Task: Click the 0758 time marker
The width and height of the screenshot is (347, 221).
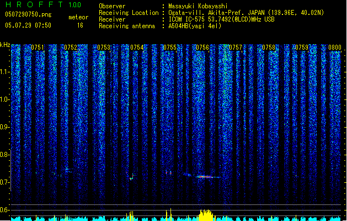Action: click(269, 48)
